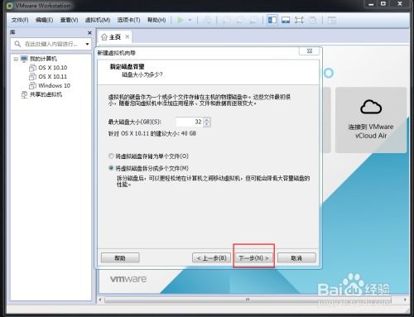Open the library search dropdown arrow
Viewport: 414px width, 317px height.
(x=87, y=44)
